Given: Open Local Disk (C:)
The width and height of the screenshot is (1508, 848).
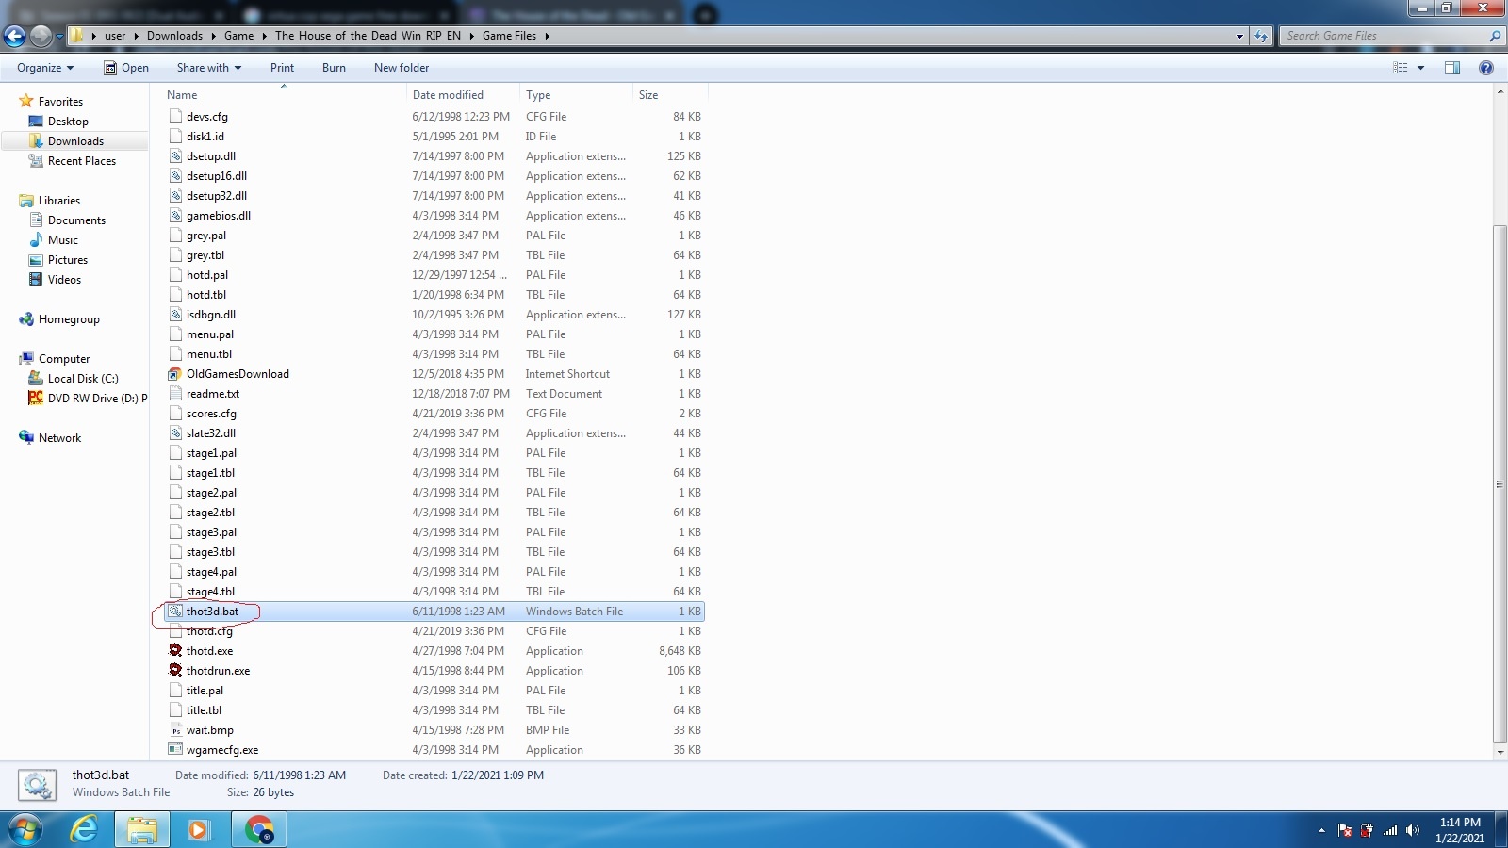Looking at the screenshot, I should (x=83, y=378).
